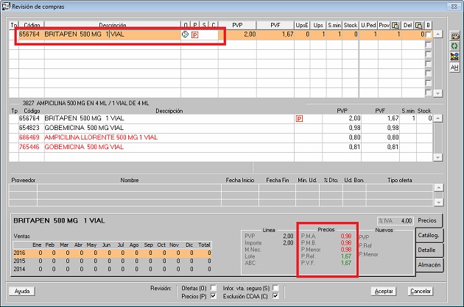Click the PVF column header in top grid

(x=275, y=26)
